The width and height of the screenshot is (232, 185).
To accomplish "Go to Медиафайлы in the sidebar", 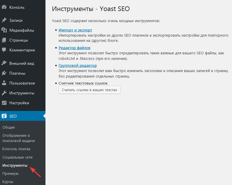I will tap(23, 30).
